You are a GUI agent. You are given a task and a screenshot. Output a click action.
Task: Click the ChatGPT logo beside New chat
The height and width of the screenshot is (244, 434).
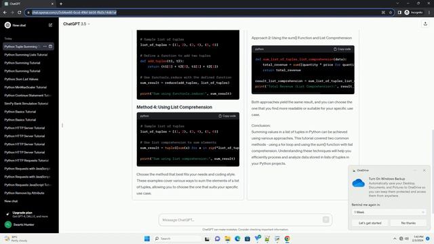7,25
